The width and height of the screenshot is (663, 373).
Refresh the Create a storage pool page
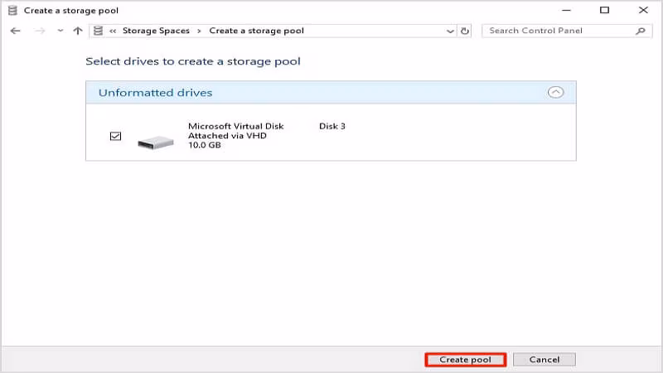click(465, 31)
